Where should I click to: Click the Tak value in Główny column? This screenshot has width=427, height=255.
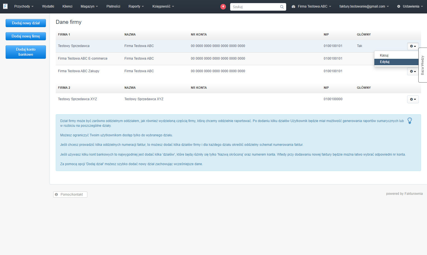coord(360,46)
